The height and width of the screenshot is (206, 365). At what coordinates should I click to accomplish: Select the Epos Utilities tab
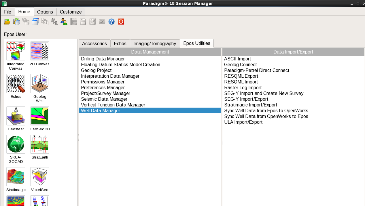(197, 43)
